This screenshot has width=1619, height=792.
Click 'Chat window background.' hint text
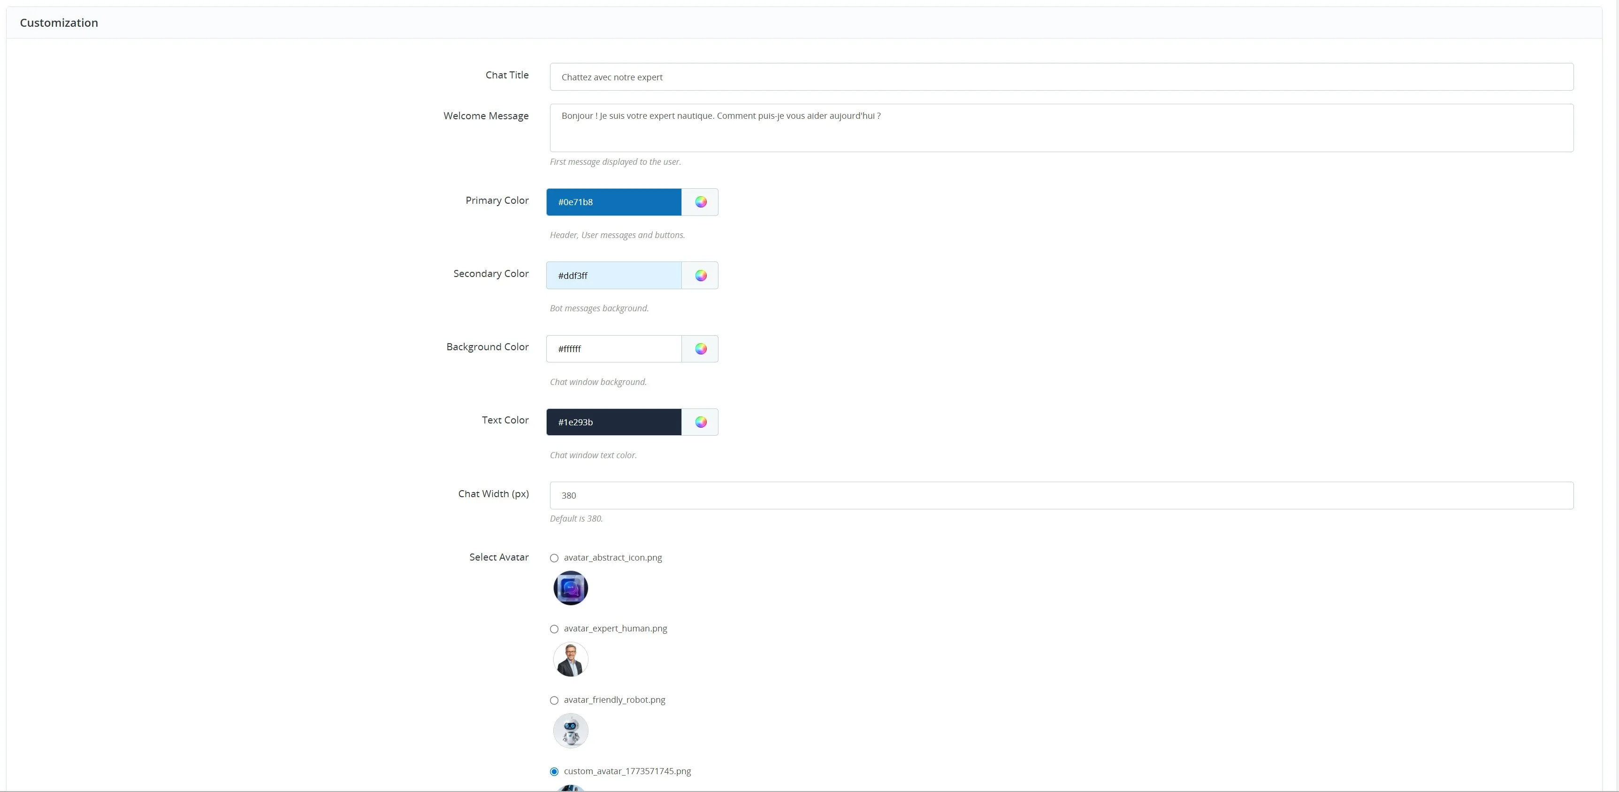[598, 382]
